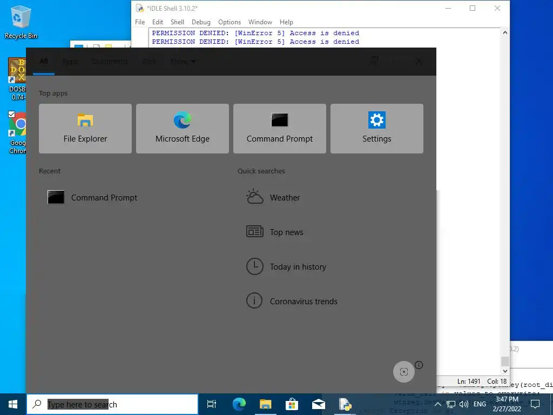Image resolution: width=553 pixels, height=415 pixels.
Task: Select the Weather quick search
Action: [x=273, y=198]
